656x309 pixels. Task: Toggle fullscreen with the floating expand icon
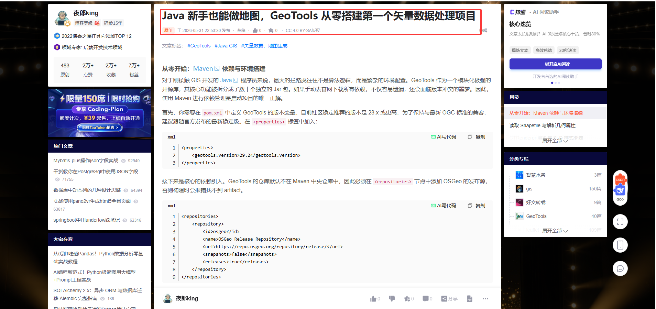(620, 222)
